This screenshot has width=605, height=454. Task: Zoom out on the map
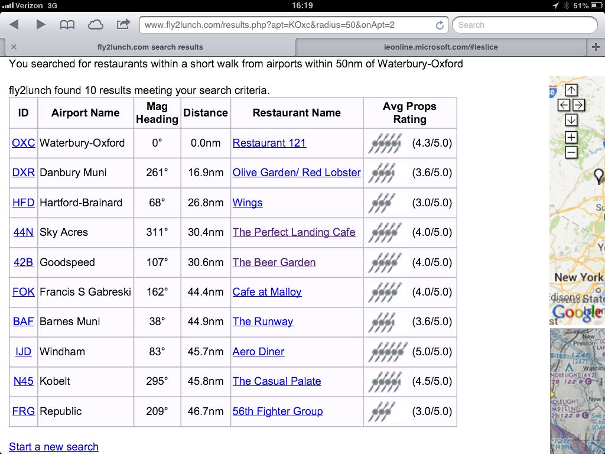pos(571,152)
